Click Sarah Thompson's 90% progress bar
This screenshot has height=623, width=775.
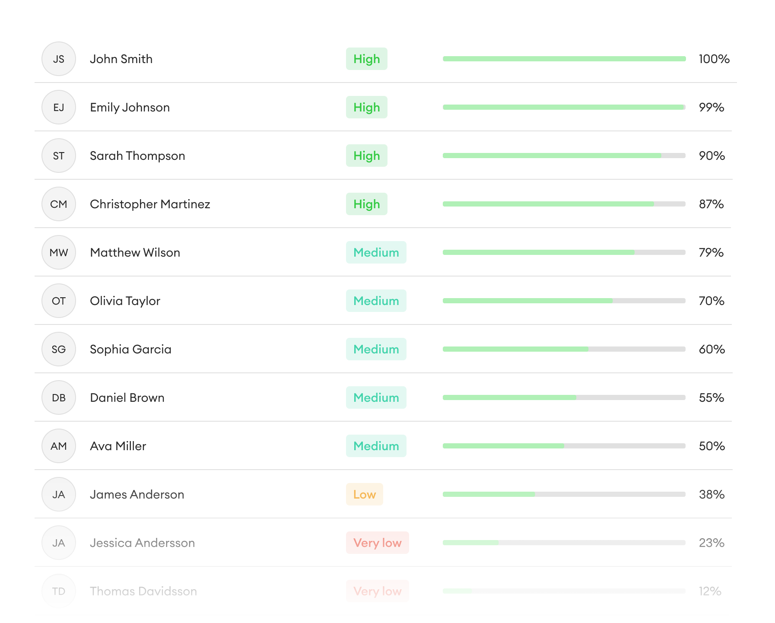[564, 156]
